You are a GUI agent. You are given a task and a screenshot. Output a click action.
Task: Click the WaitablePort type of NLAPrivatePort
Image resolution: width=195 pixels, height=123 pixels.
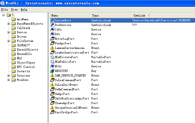pyautogui.click(x=101, y=57)
